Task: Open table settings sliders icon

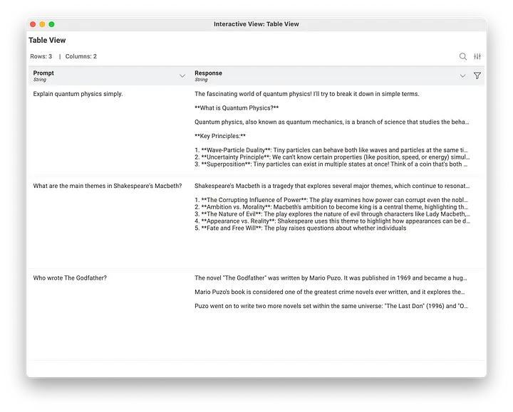Action: 478,57
